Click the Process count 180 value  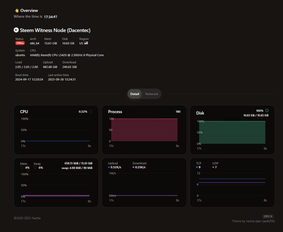click(x=178, y=112)
